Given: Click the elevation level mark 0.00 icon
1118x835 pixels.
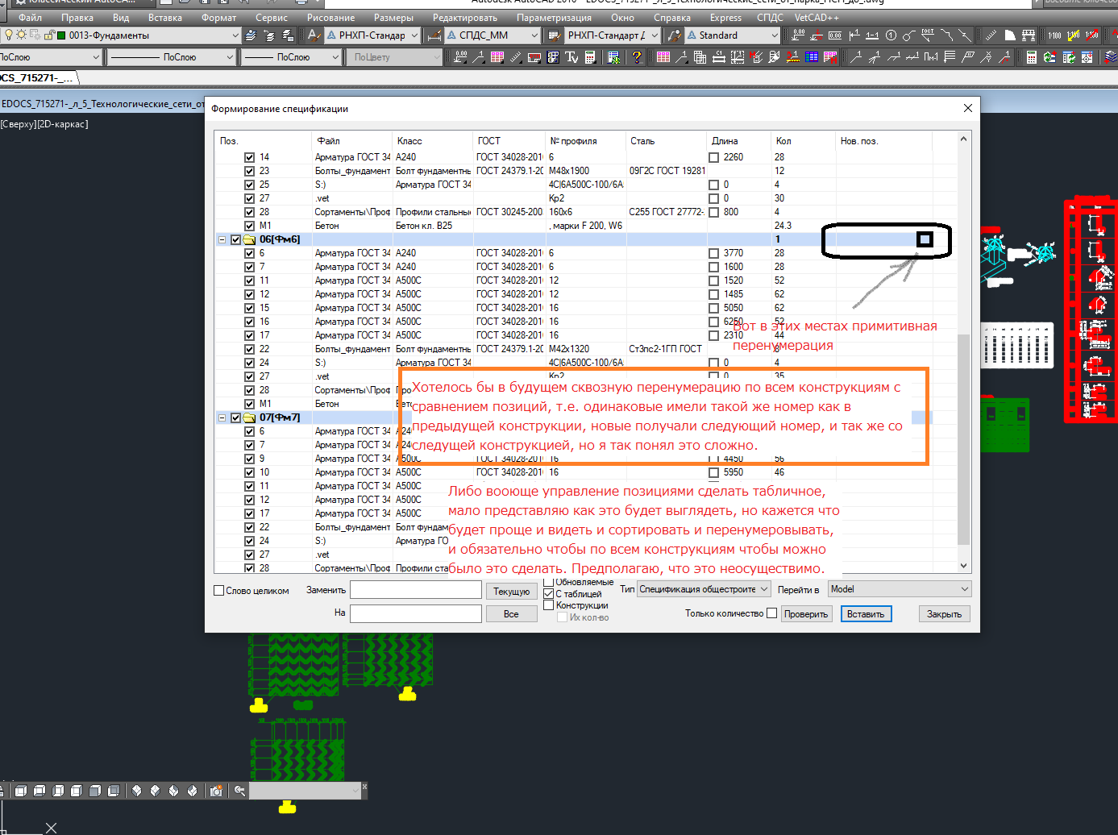Looking at the screenshot, I should pyautogui.click(x=798, y=35).
